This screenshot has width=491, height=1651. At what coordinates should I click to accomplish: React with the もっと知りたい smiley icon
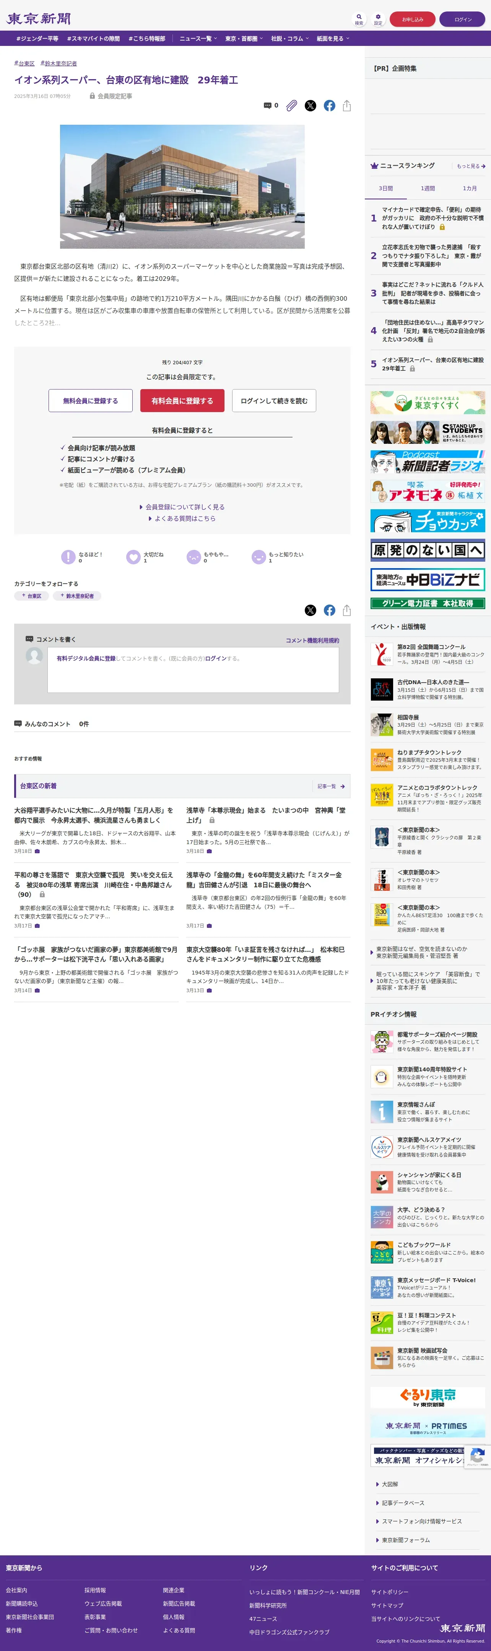[259, 557]
